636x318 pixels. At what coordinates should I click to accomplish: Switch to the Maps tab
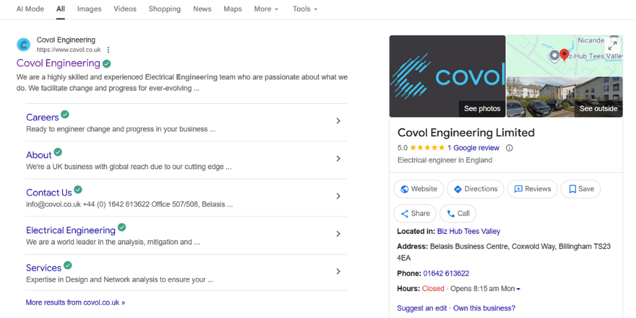[x=233, y=9]
